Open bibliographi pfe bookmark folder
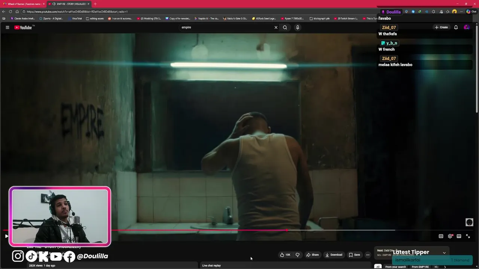Image resolution: width=479 pixels, height=269 pixels. pos(320,18)
